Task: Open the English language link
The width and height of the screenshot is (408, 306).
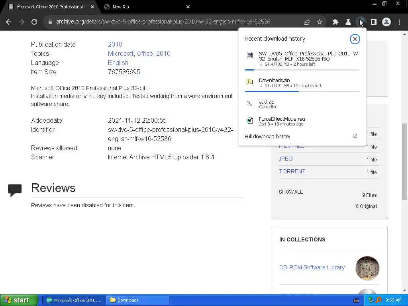Action: point(118,63)
